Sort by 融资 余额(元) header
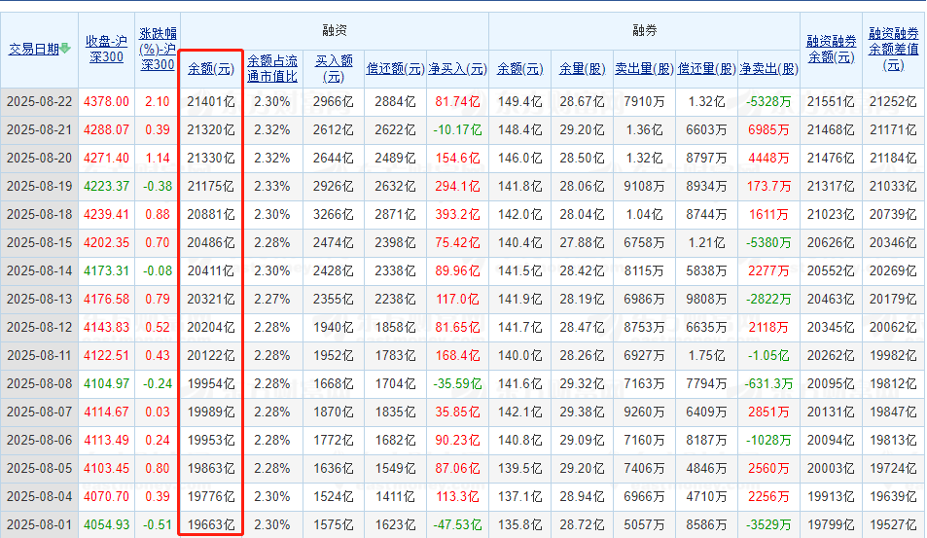 pyautogui.click(x=211, y=68)
